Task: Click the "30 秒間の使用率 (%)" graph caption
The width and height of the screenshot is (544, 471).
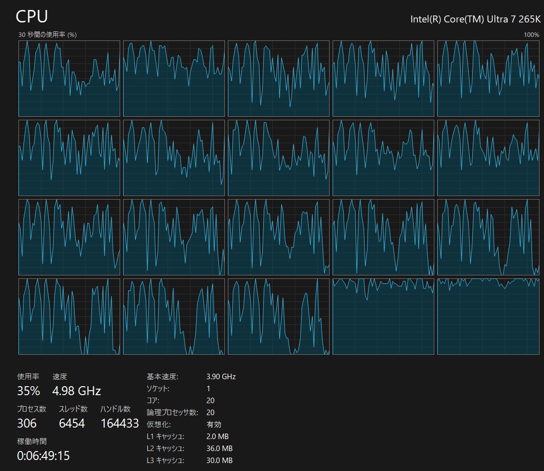Action: (47, 35)
